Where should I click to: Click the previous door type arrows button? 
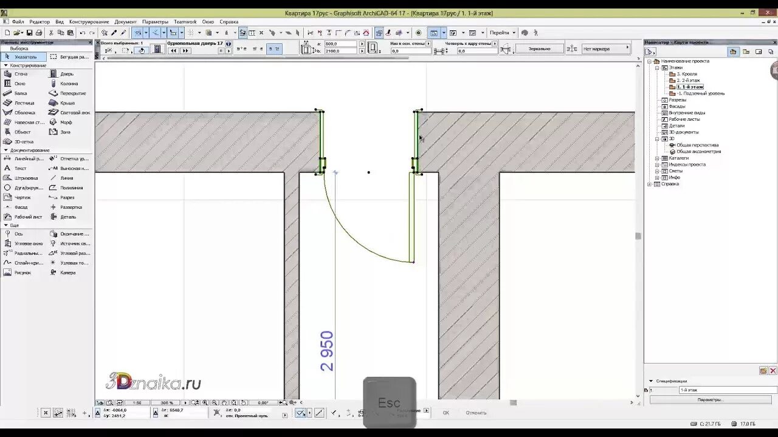pos(173,51)
